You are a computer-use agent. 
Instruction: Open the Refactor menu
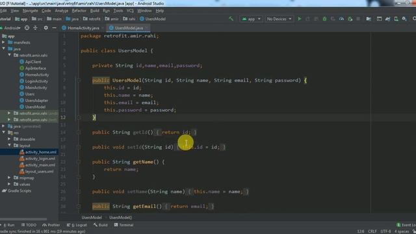click(79, 10)
